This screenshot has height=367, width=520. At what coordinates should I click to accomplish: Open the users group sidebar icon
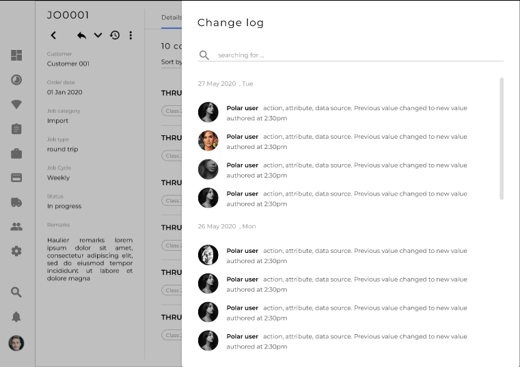(16, 227)
